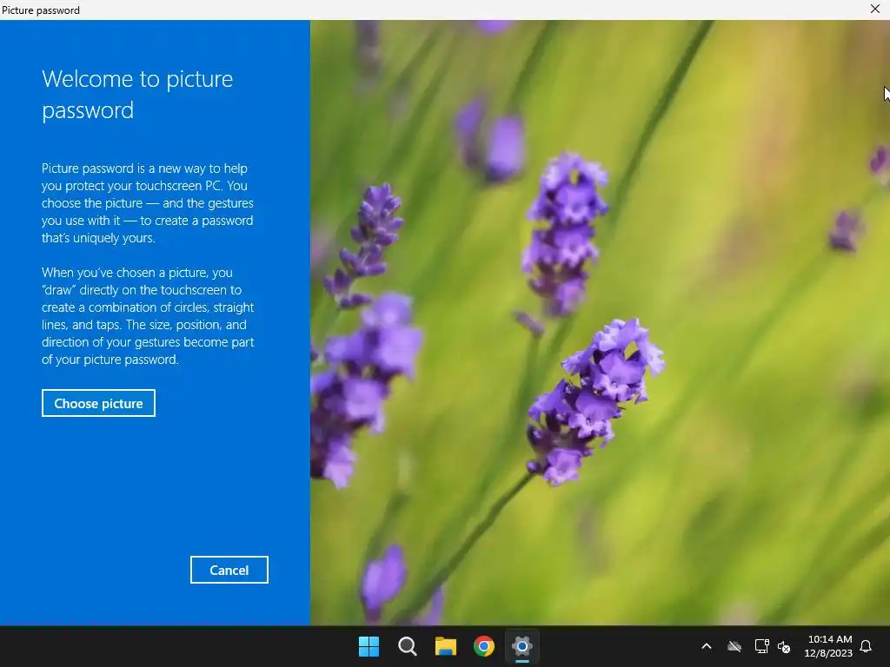Click the date 12/8/2023 in the tray

pyautogui.click(x=828, y=653)
